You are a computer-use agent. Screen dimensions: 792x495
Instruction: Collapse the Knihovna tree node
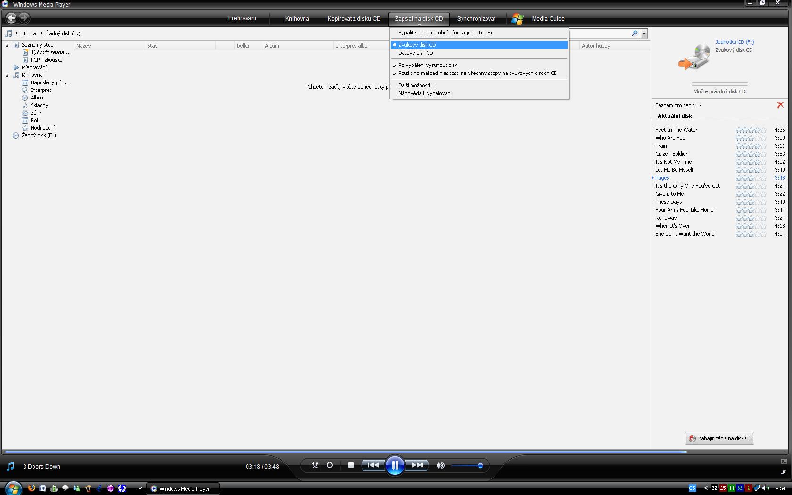[x=7, y=75]
